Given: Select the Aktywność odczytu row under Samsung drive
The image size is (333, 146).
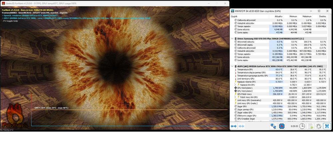Looking at the screenshot, I should pos(279,42).
